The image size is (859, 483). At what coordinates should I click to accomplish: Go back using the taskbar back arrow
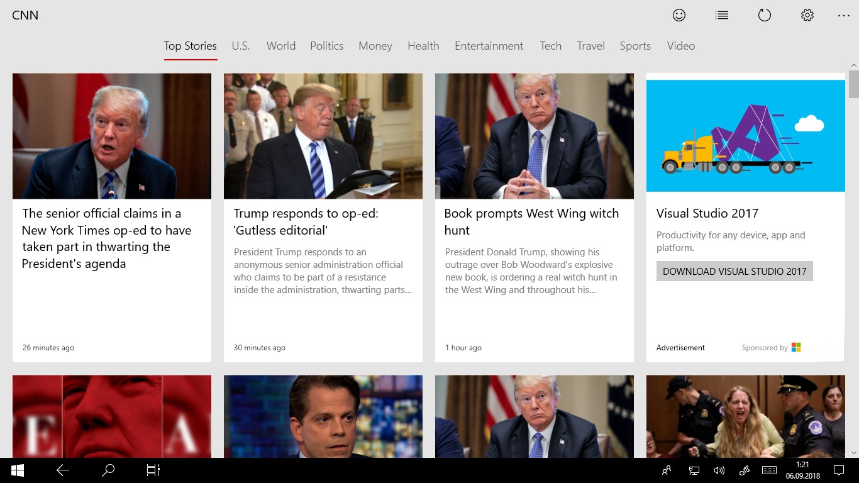point(63,470)
